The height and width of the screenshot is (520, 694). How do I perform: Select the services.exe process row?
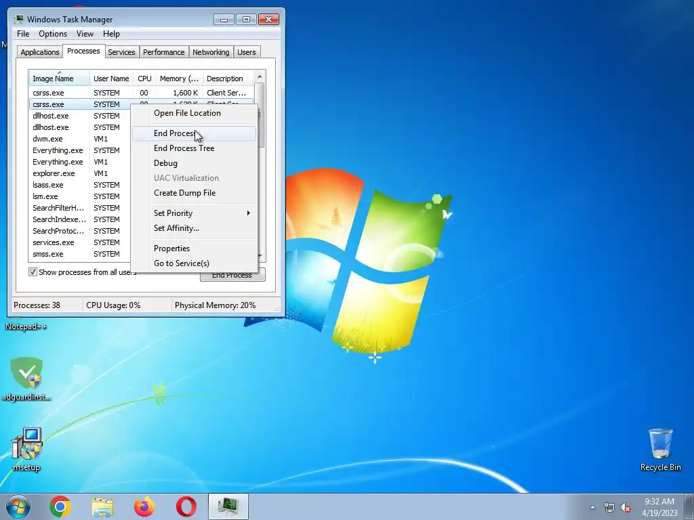click(80, 242)
